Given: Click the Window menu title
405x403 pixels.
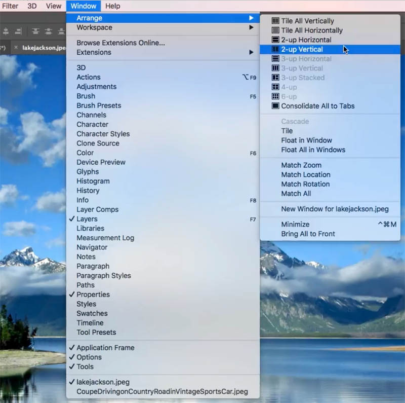Looking at the screenshot, I should point(84,6).
